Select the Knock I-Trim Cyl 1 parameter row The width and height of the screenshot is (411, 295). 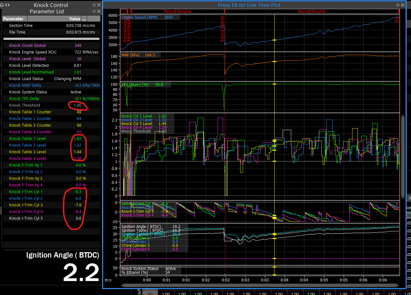[x=51, y=191]
